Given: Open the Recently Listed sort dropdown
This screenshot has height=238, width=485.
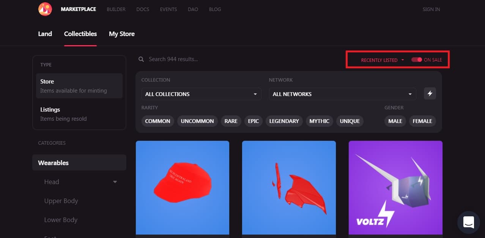Looking at the screenshot, I should [x=383, y=60].
